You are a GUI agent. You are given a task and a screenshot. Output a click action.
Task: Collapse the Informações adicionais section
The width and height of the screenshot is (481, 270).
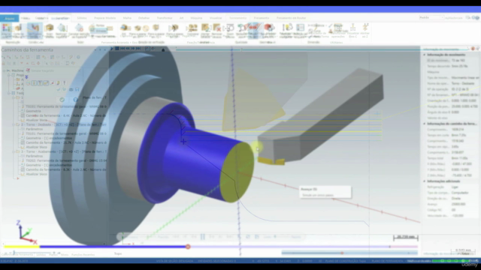425,181
